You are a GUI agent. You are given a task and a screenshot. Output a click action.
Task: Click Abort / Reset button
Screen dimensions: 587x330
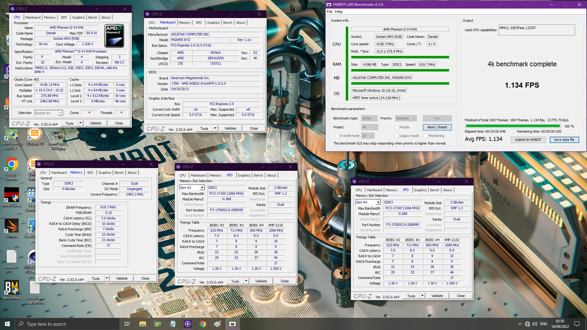point(437,127)
